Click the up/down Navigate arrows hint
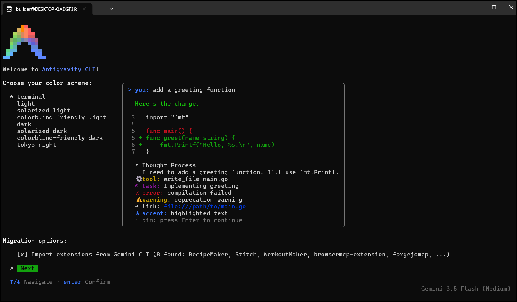 (x=15, y=282)
